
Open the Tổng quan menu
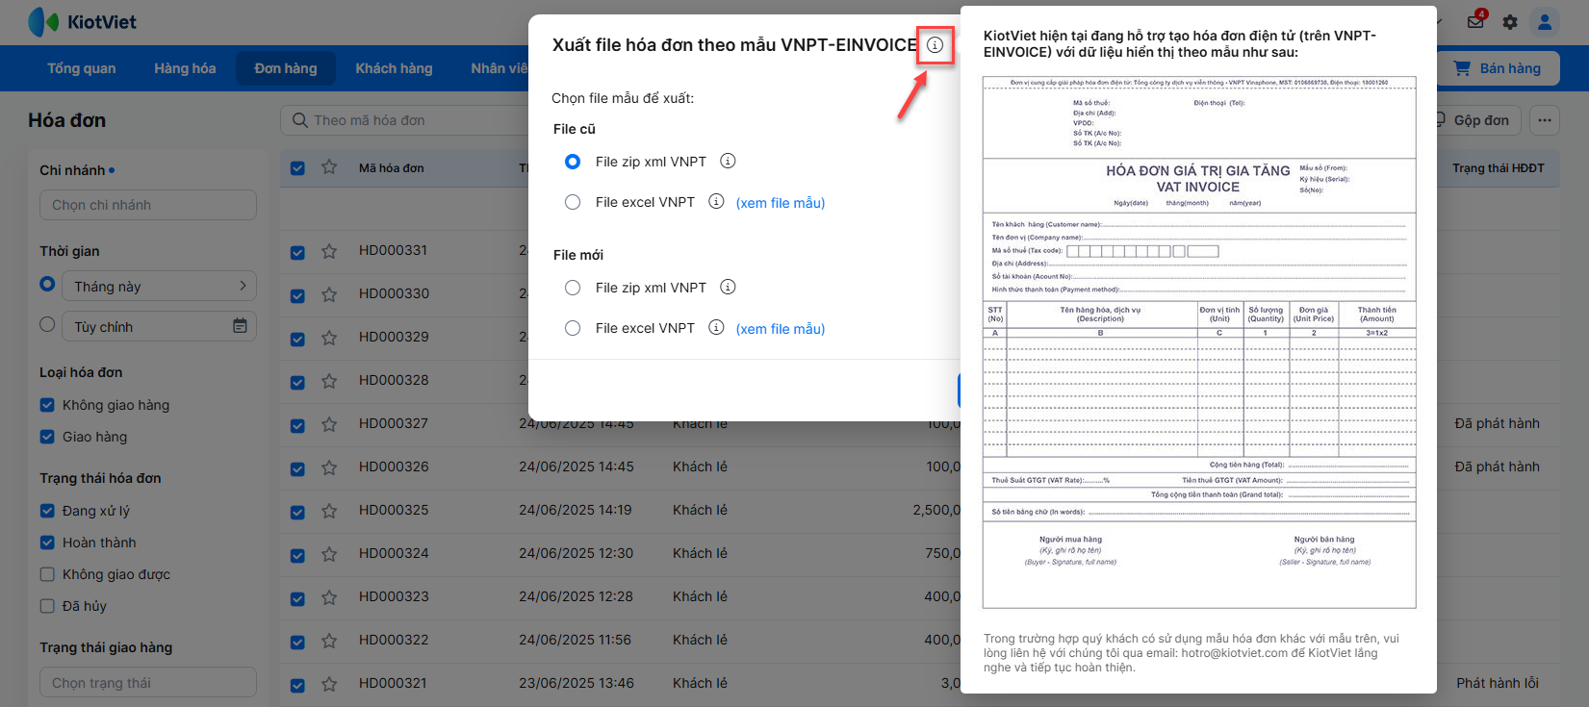[x=82, y=68]
